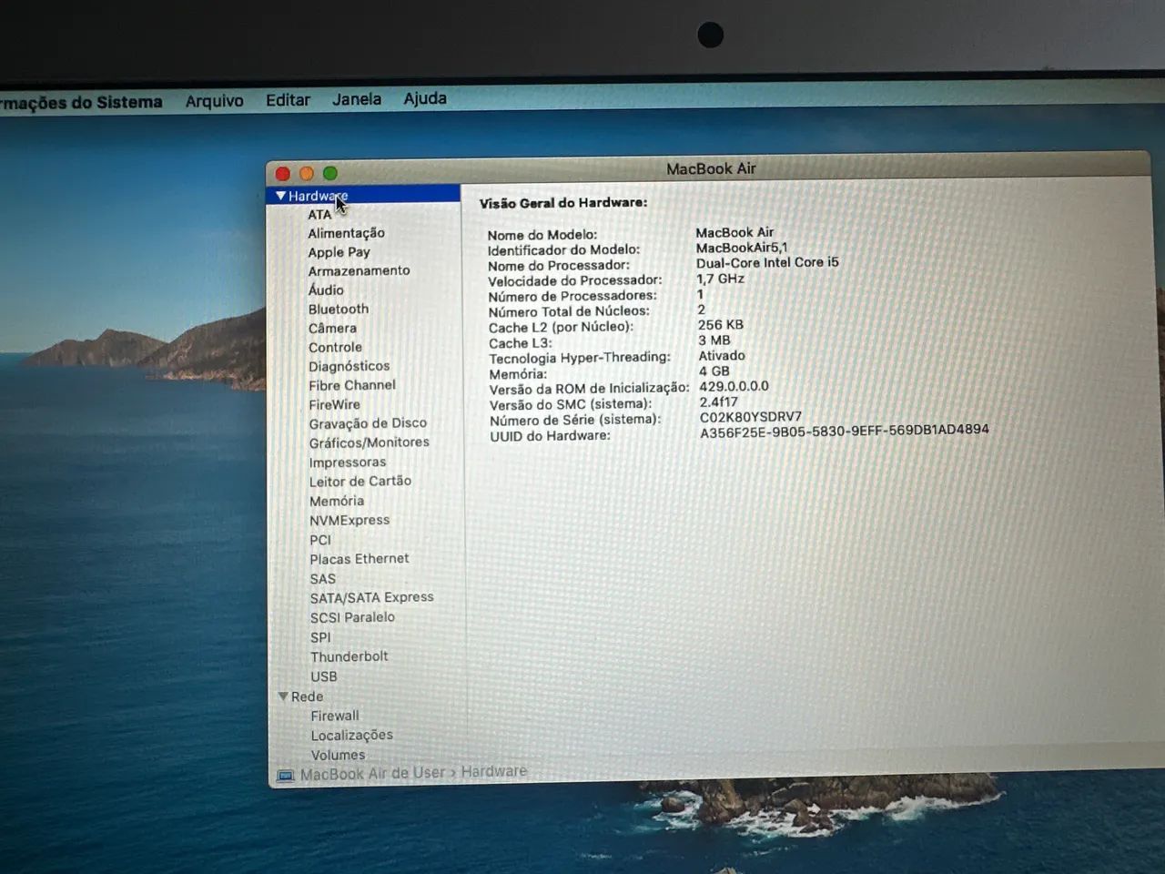This screenshot has width=1165, height=874.
Task: View Gráficos/Monitores details
Action: point(369,442)
